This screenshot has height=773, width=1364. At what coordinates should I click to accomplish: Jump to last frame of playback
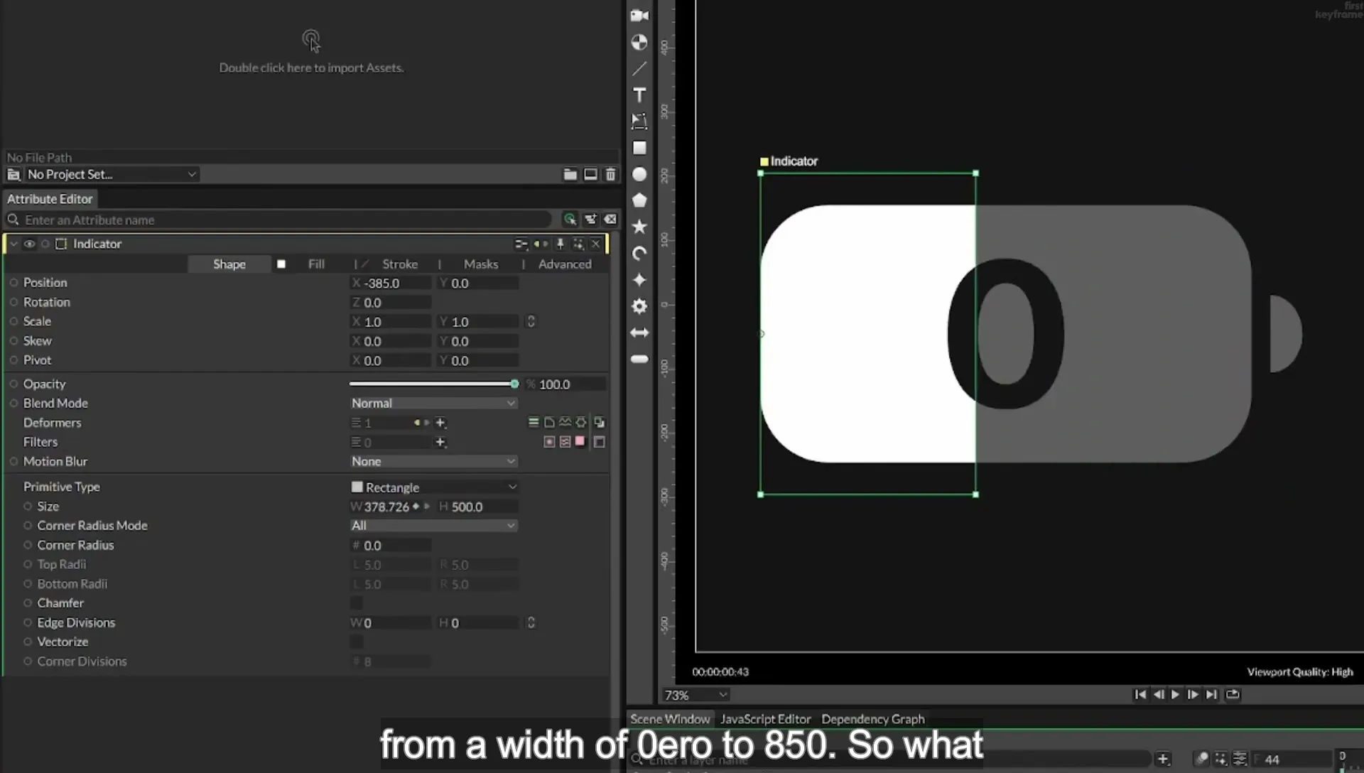(x=1211, y=694)
